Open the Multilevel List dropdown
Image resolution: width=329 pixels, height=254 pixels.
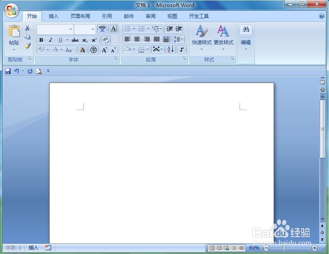pyautogui.click(x=161, y=29)
